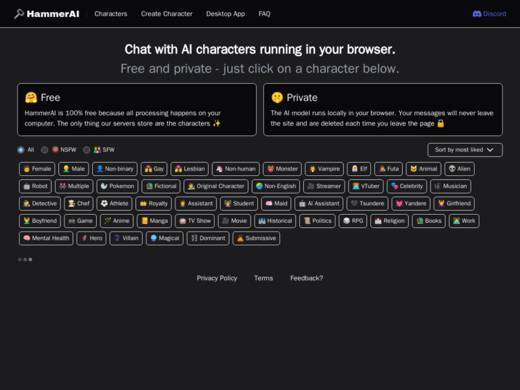The width and height of the screenshot is (520, 390).
Task: Expand sorting options via the chevron arrow
Action: 490,150
